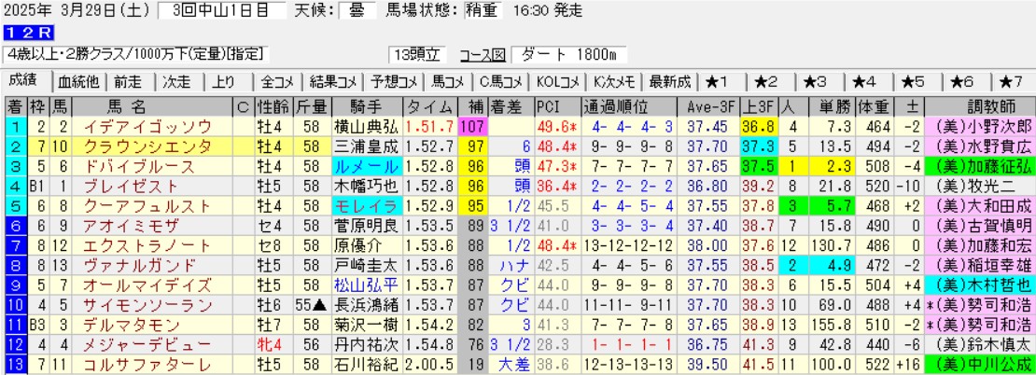Click the 上3F column header
1036x375 pixels.
758,105
